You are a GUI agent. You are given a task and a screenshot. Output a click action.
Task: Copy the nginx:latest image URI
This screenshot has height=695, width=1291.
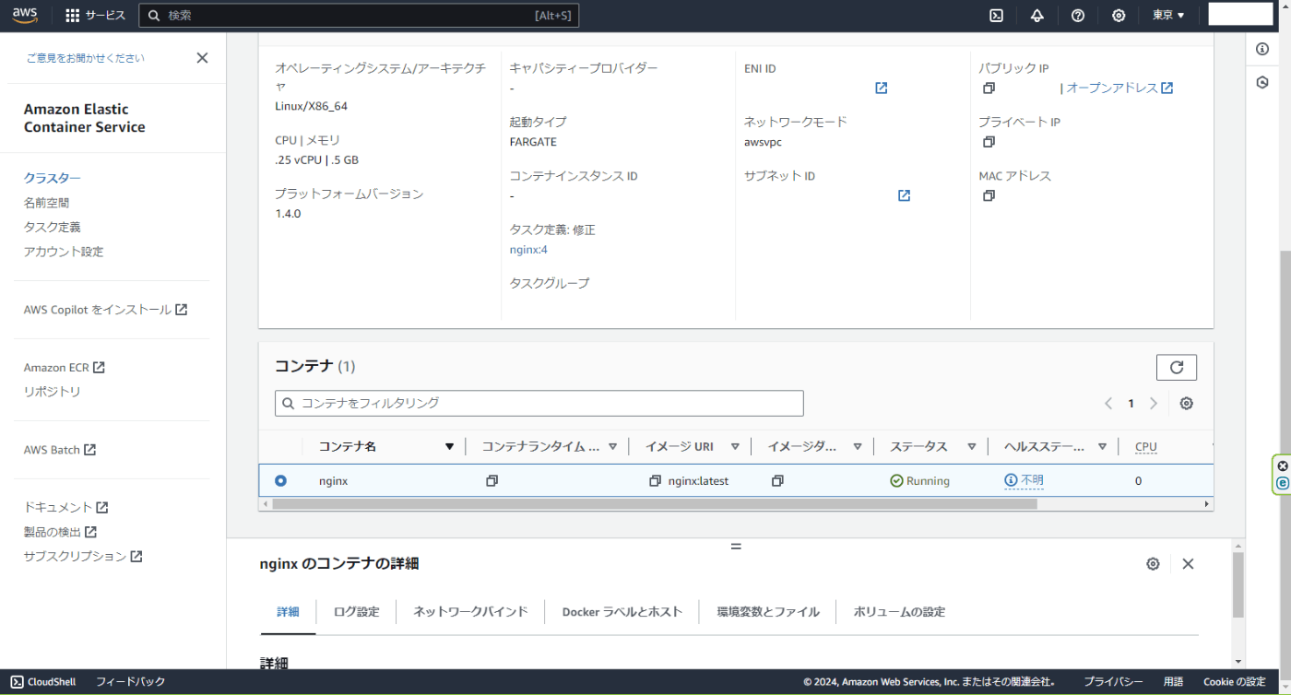tap(655, 481)
